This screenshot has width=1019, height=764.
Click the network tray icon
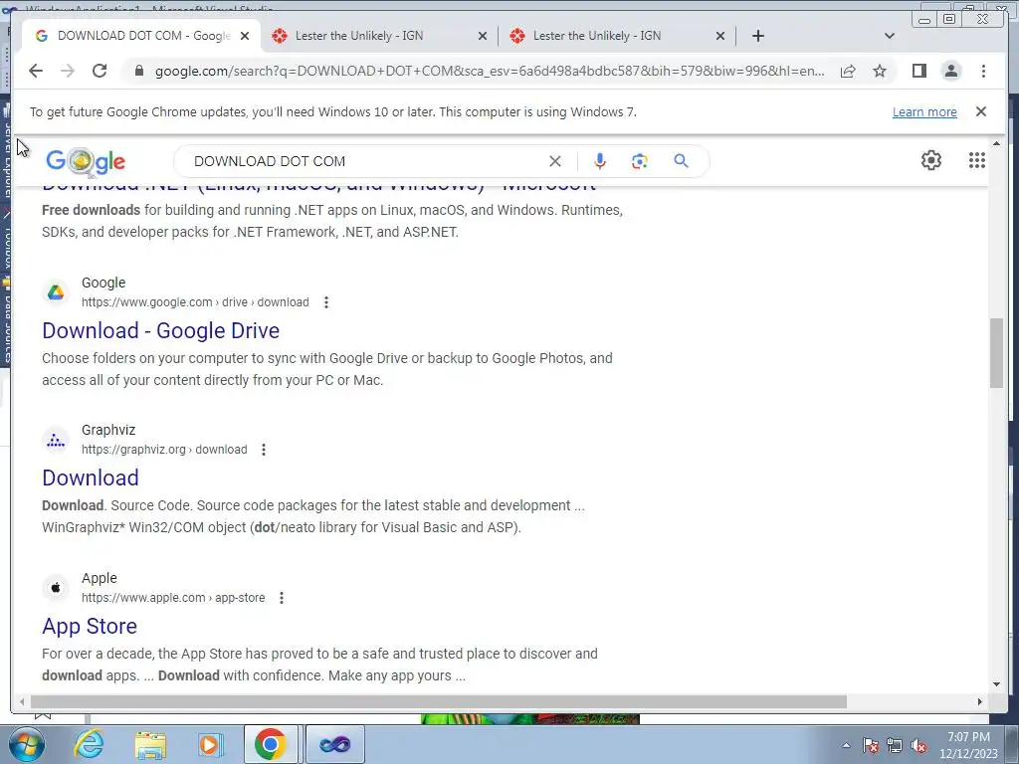[x=895, y=746]
